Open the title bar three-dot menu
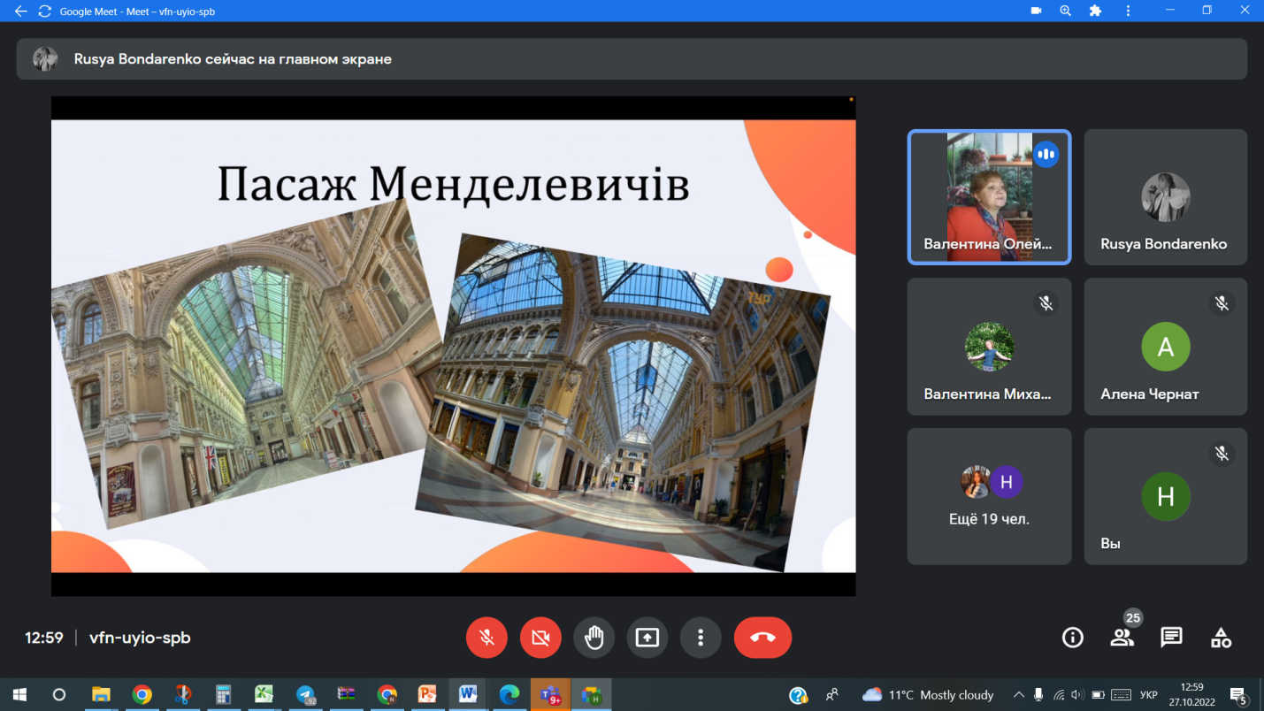1264x711 pixels. (x=1128, y=11)
